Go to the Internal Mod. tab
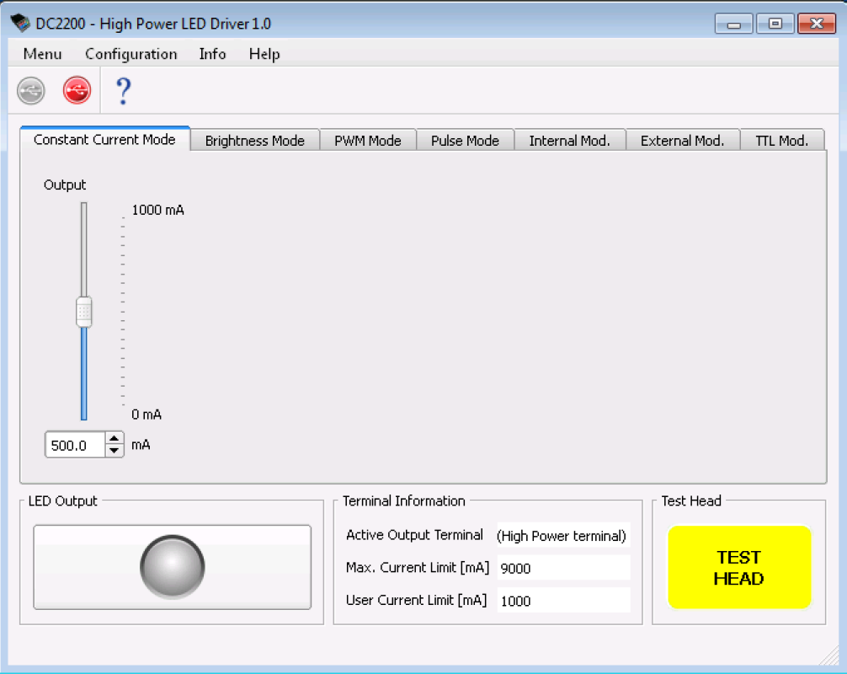 (x=570, y=141)
